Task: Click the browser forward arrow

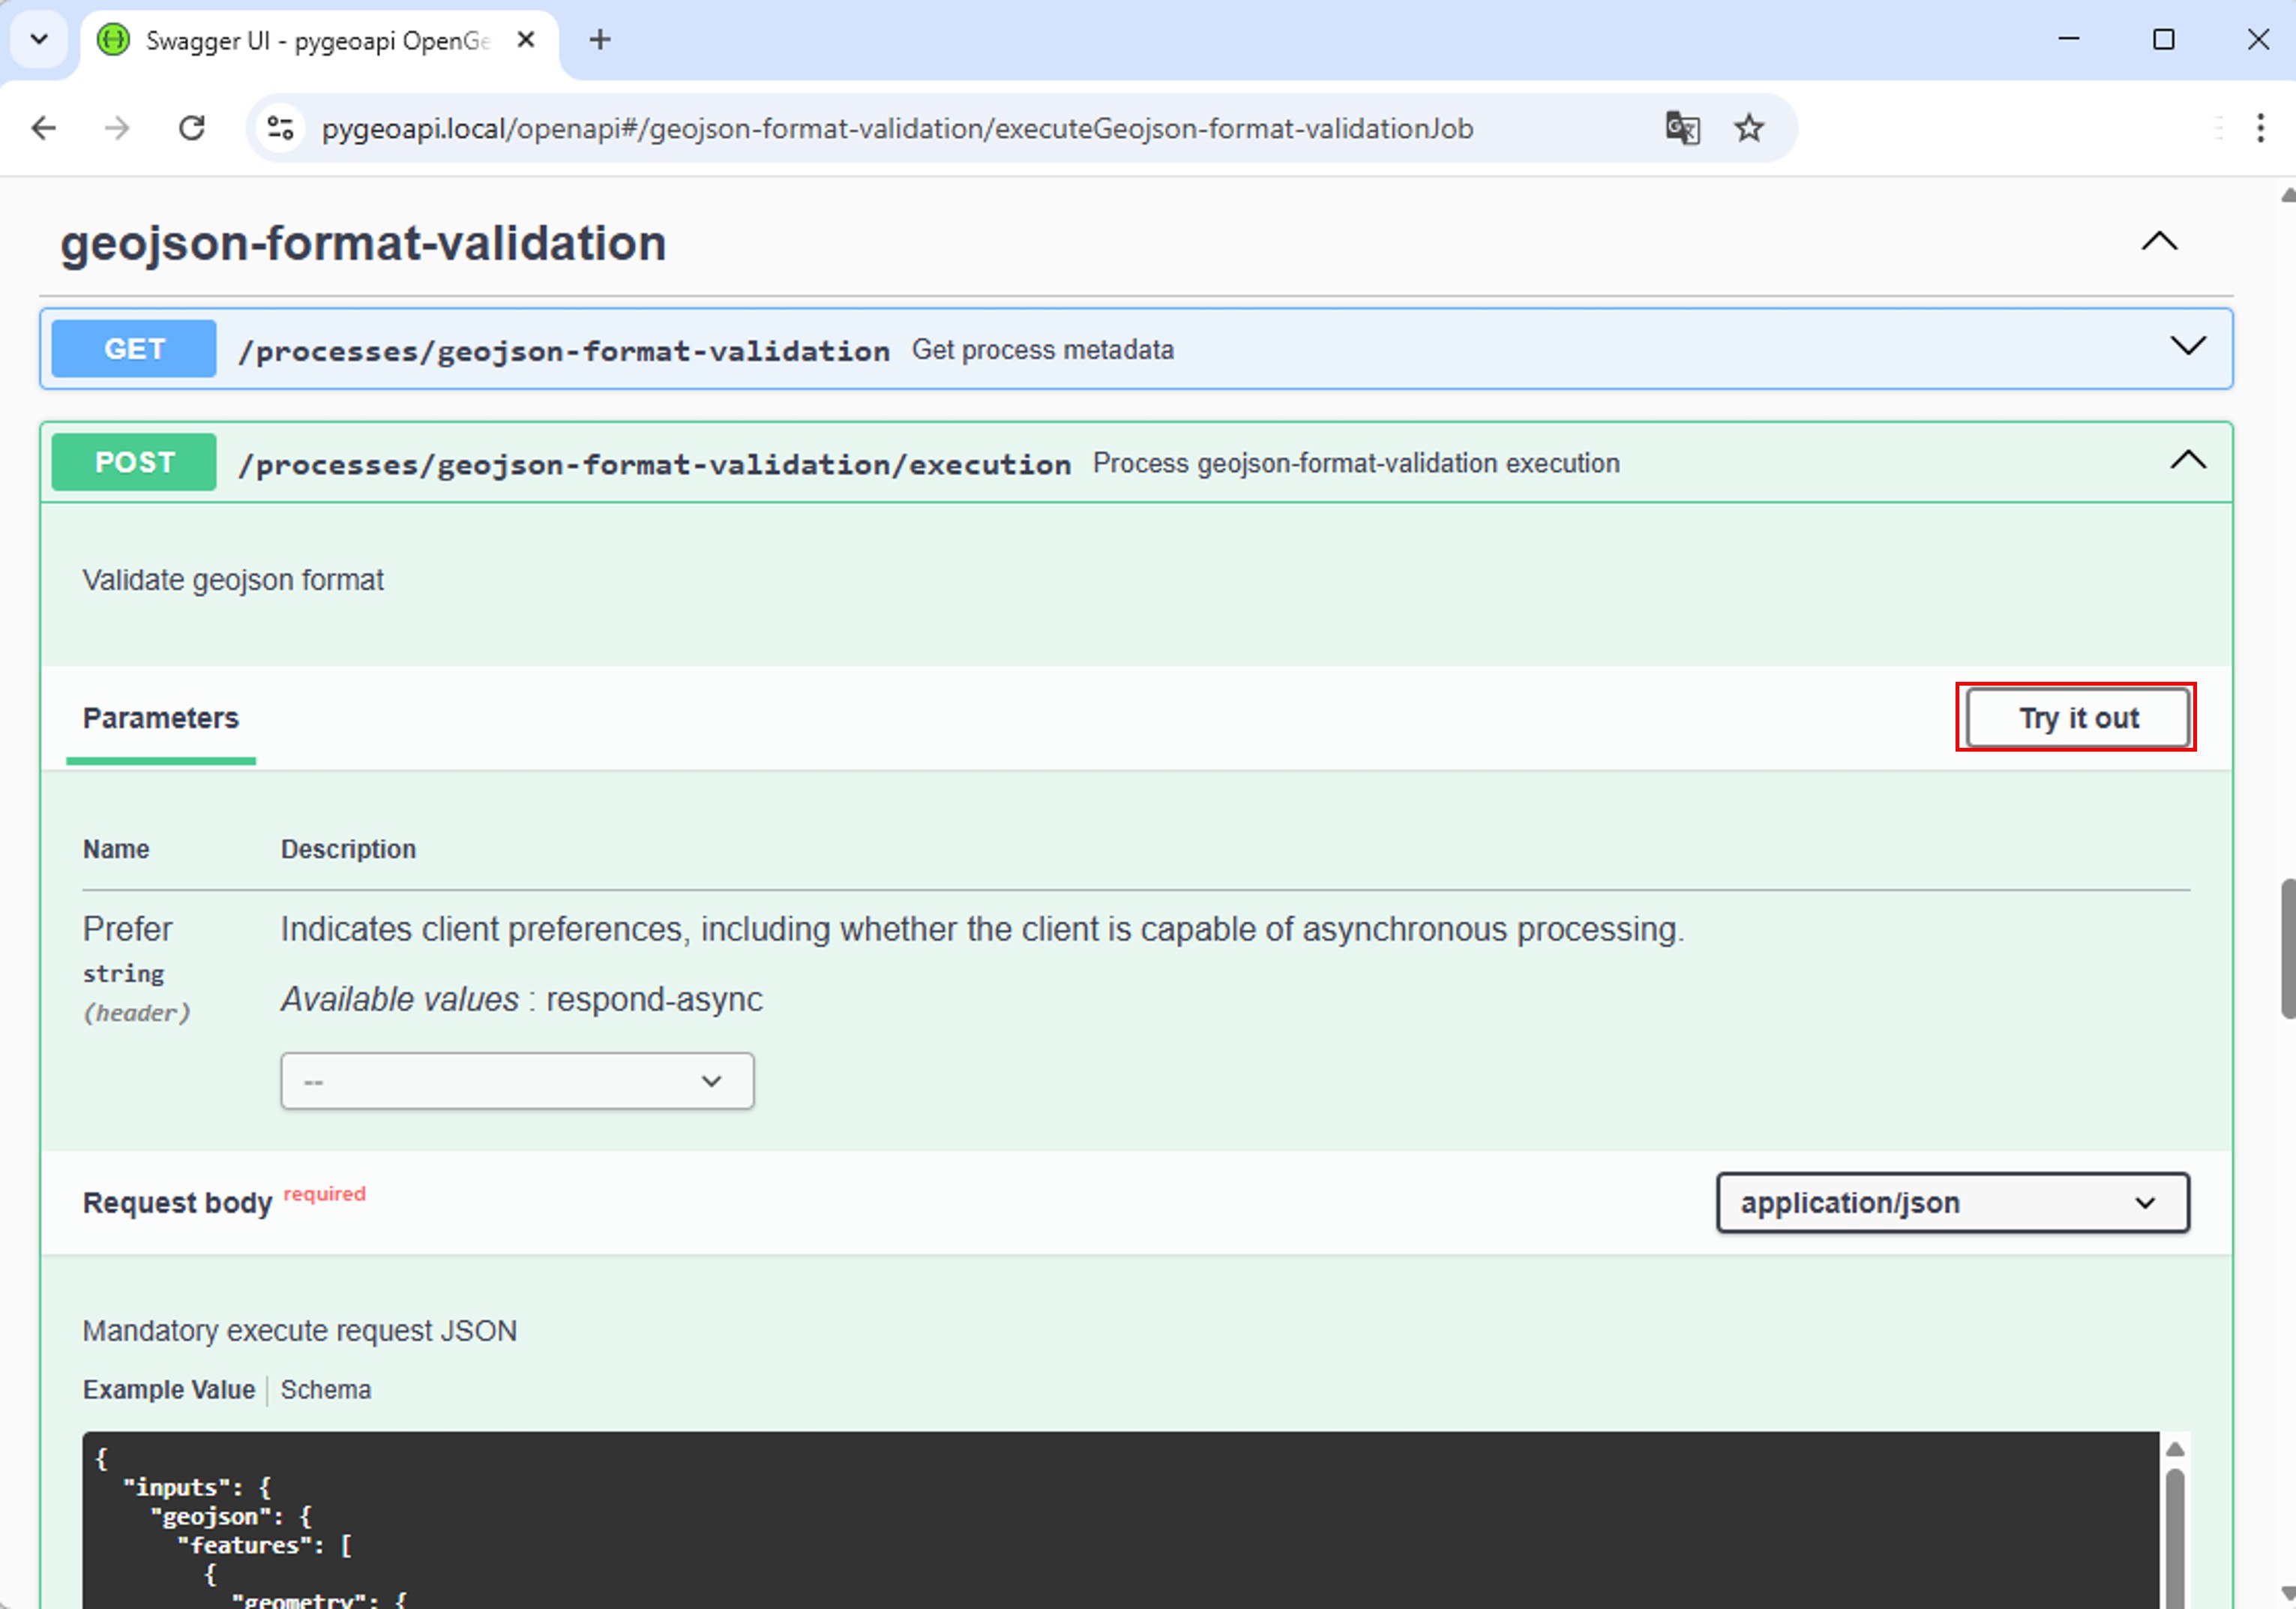Action: [x=117, y=128]
